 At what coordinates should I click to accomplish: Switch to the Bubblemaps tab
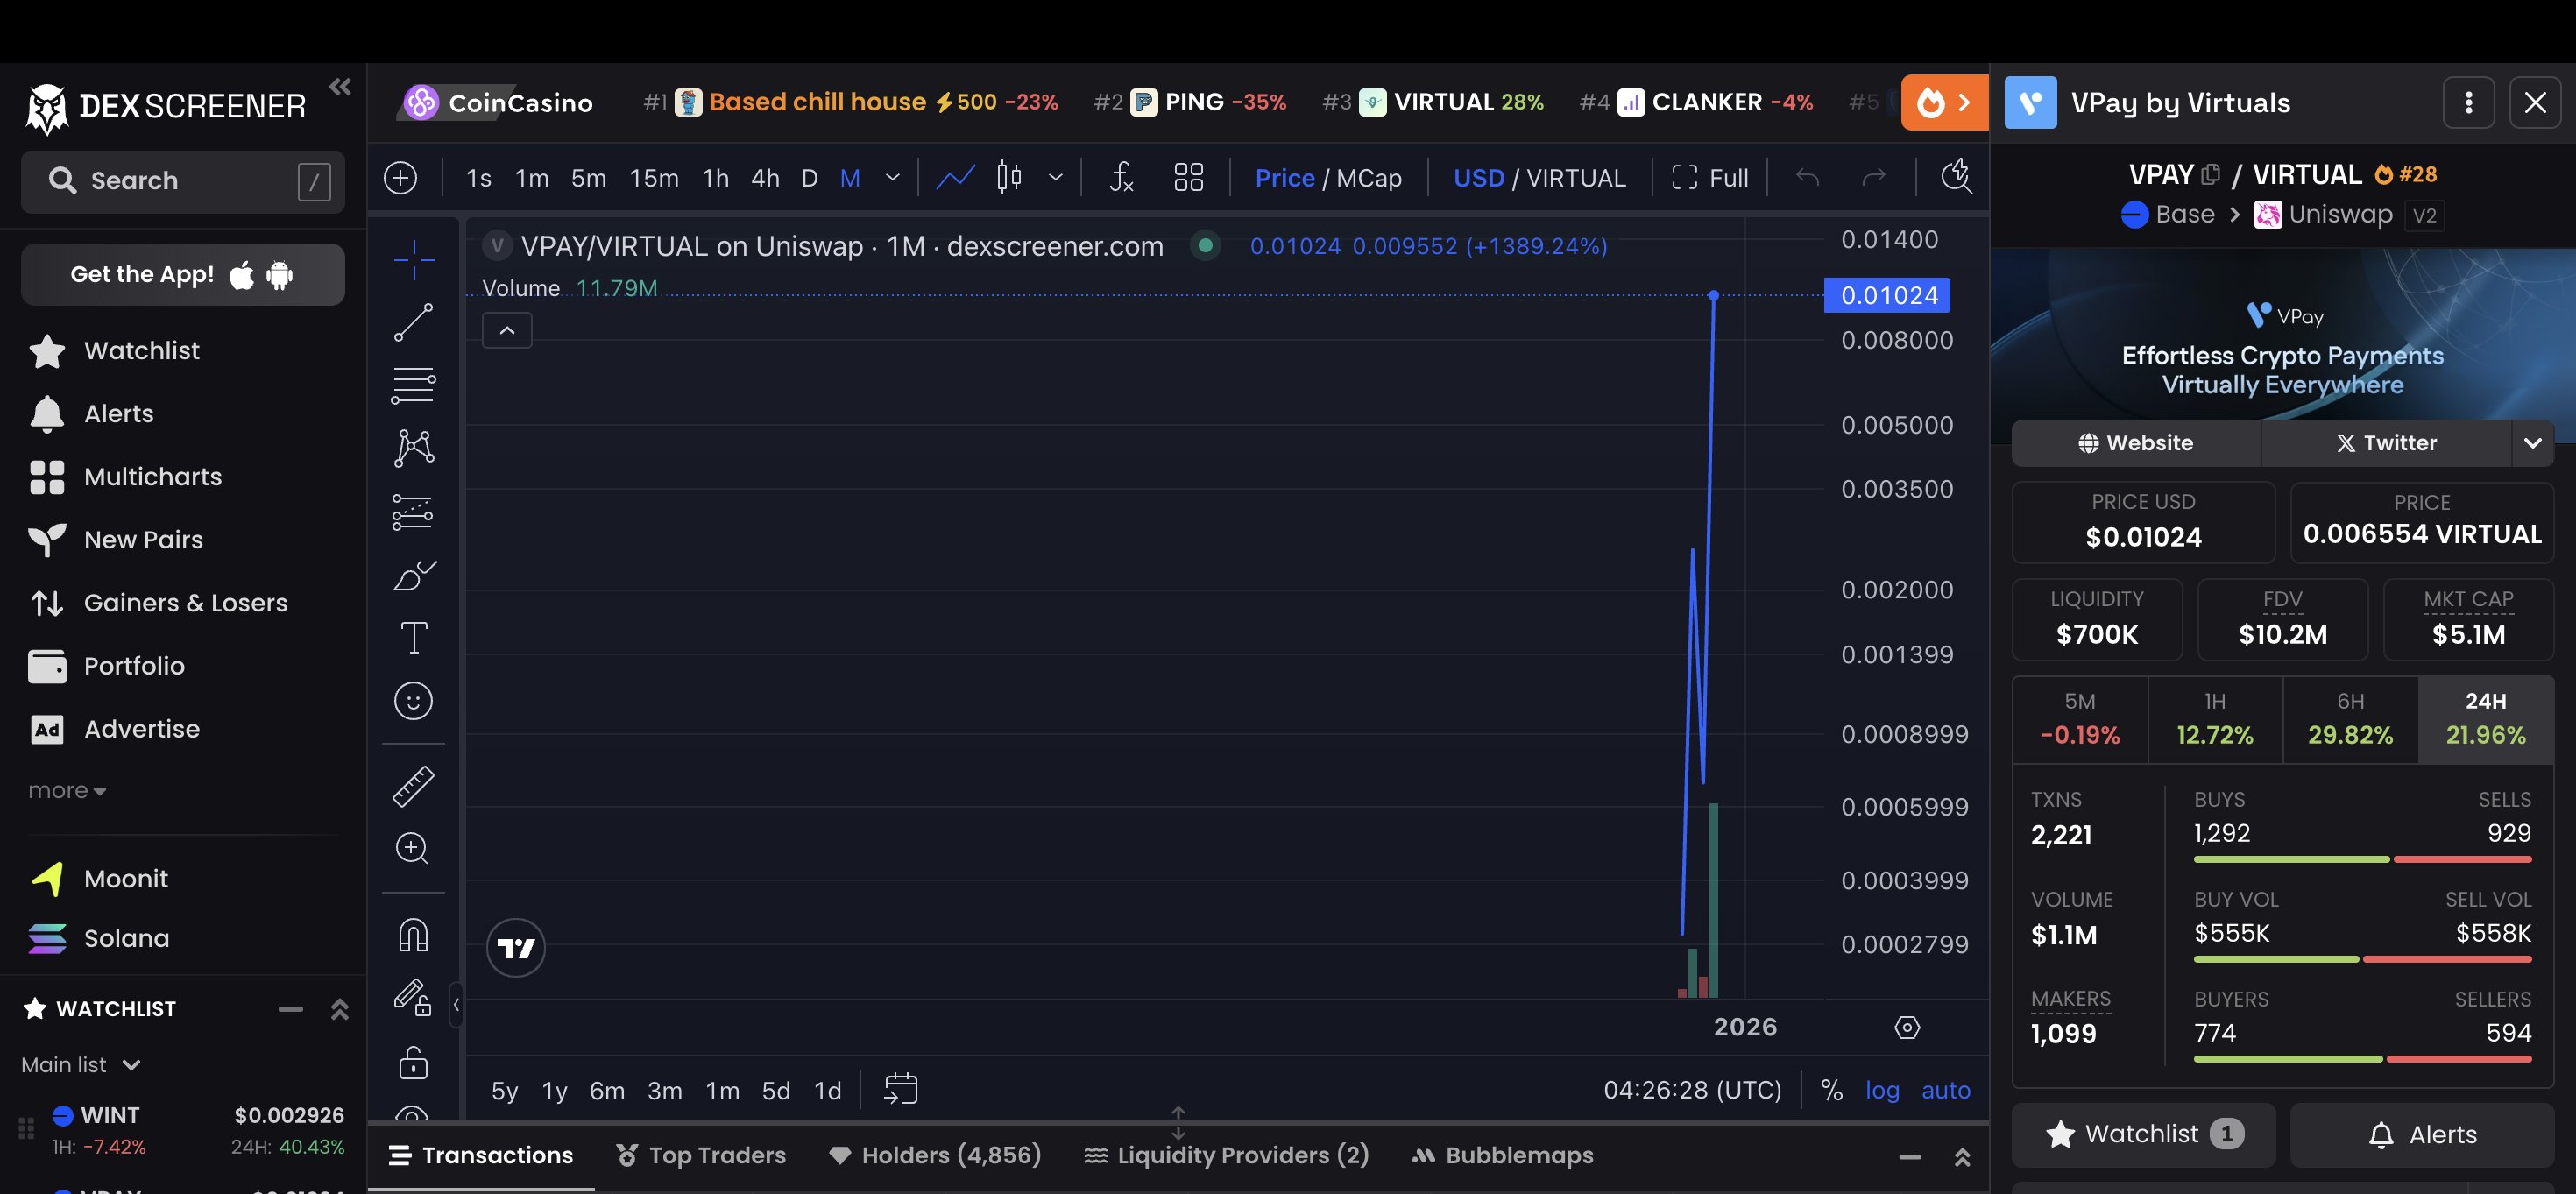pyautogui.click(x=1502, y=1155)
